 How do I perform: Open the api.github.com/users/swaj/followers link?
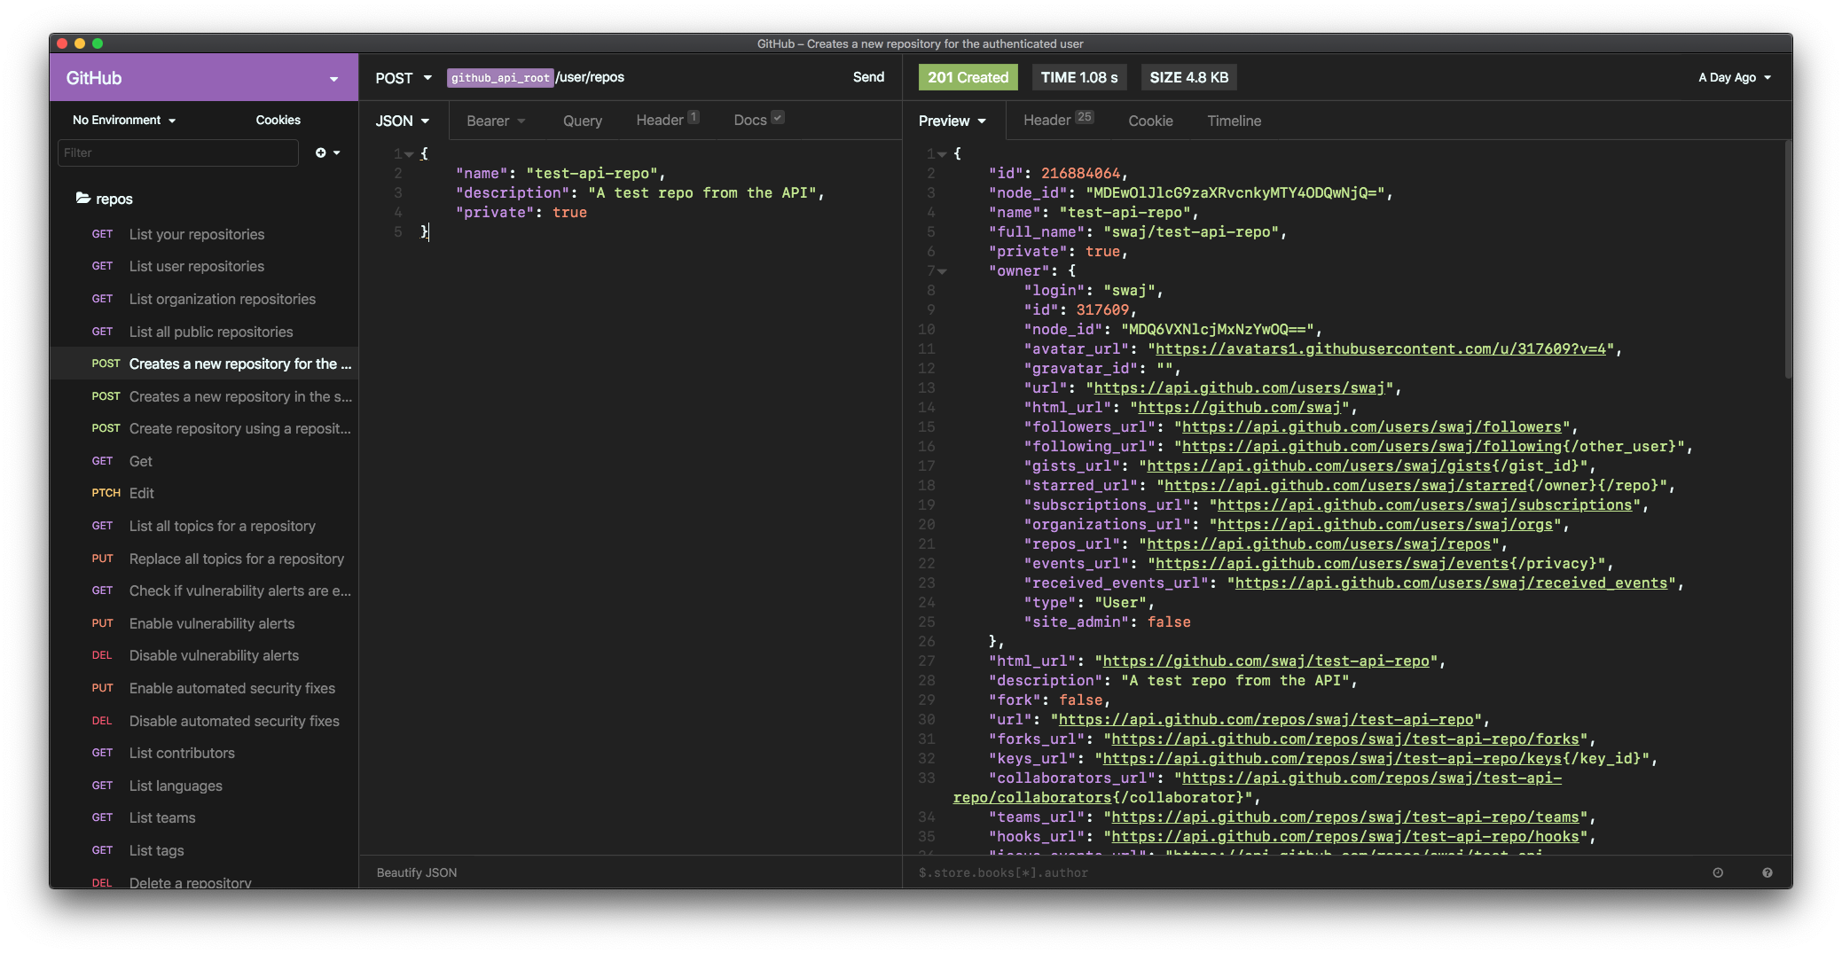(x=1371, y=426)
